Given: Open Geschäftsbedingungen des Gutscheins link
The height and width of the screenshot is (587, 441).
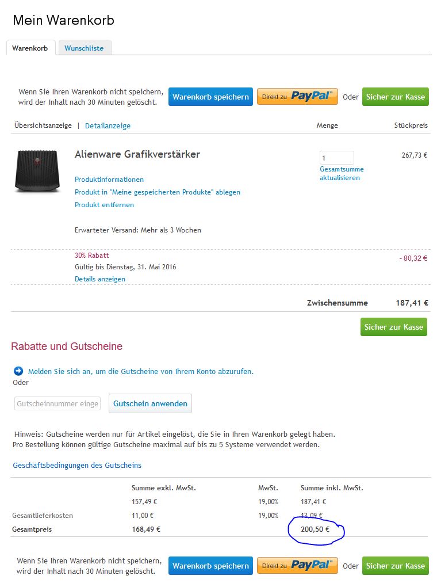Looking at the screenshot, I should (x=77, y=466).
